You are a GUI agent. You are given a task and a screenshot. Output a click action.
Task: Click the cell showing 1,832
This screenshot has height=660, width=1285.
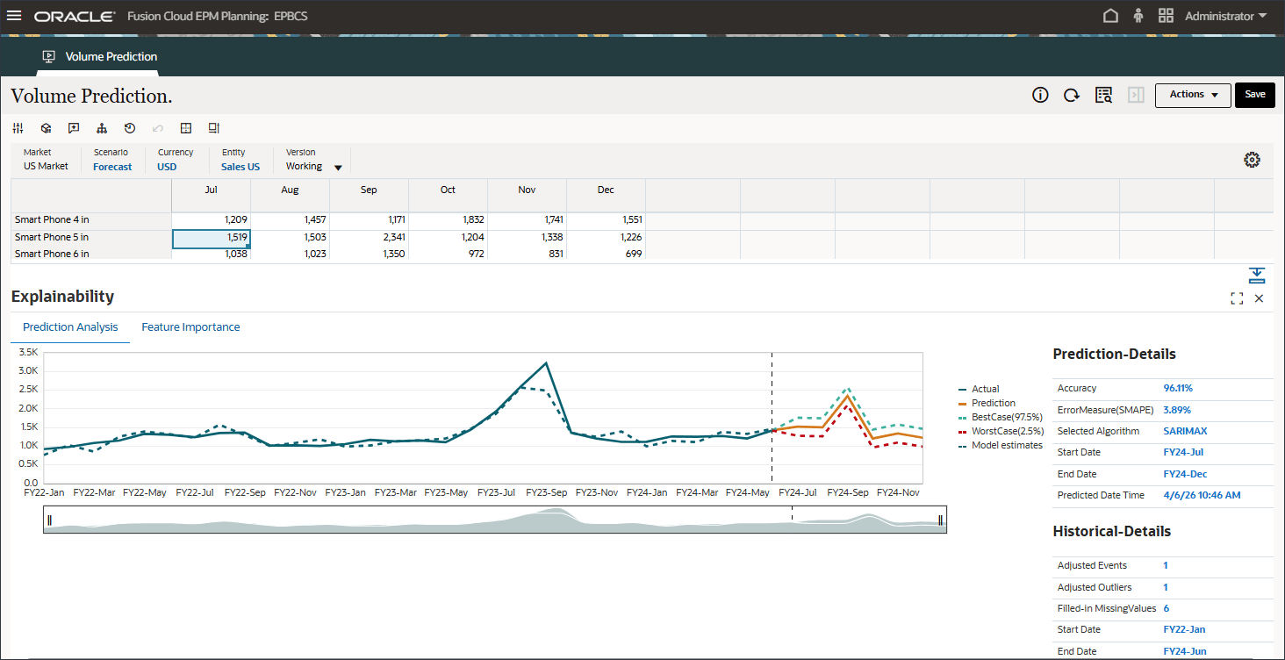[x=448, y=220]
